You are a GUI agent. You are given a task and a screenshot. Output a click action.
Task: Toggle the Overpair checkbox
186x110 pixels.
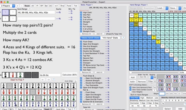coord(81,63)
